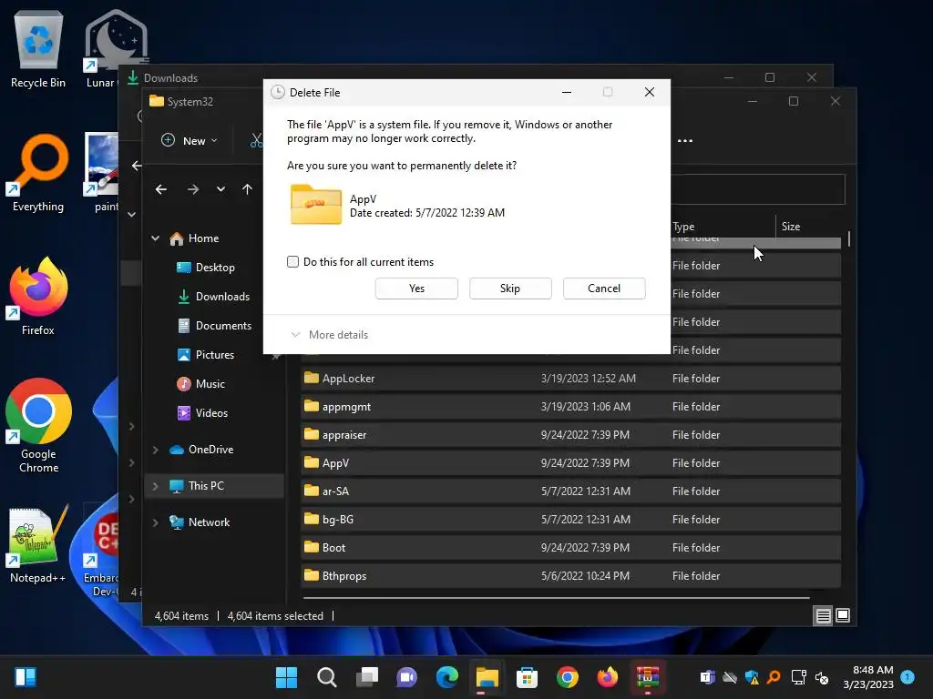Viewport: 933px width, 699px height.
Task: Select the Boot folder row
Action: coord(571,548)
